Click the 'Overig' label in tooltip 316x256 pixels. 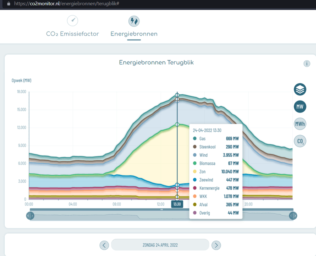click(205, 213)
